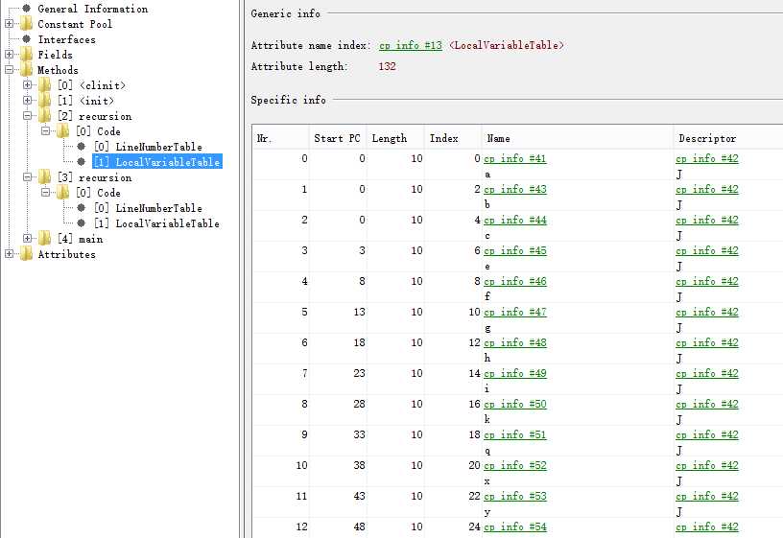Expand the Fields tree node
Viewport: 783px width, 538px height.
(9, 55)
